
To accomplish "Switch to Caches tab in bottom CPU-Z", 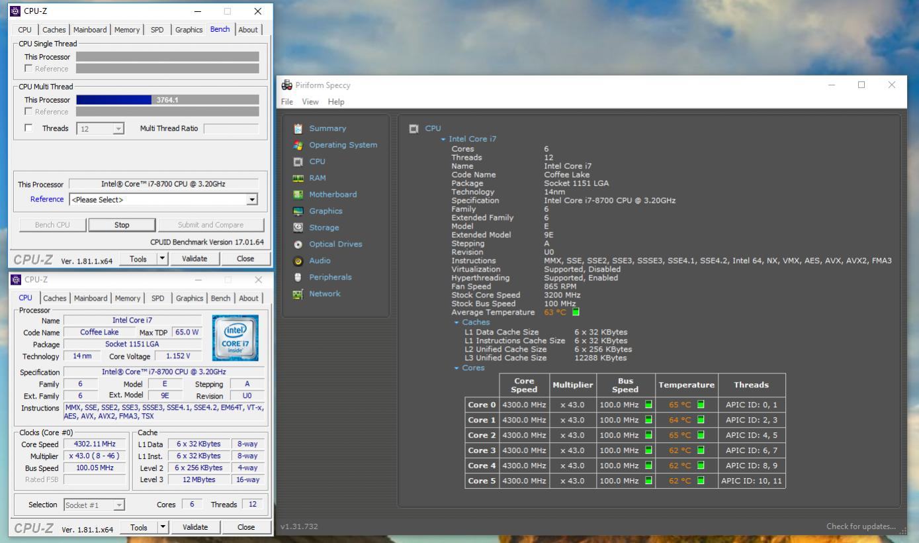I will pos(55,298).
